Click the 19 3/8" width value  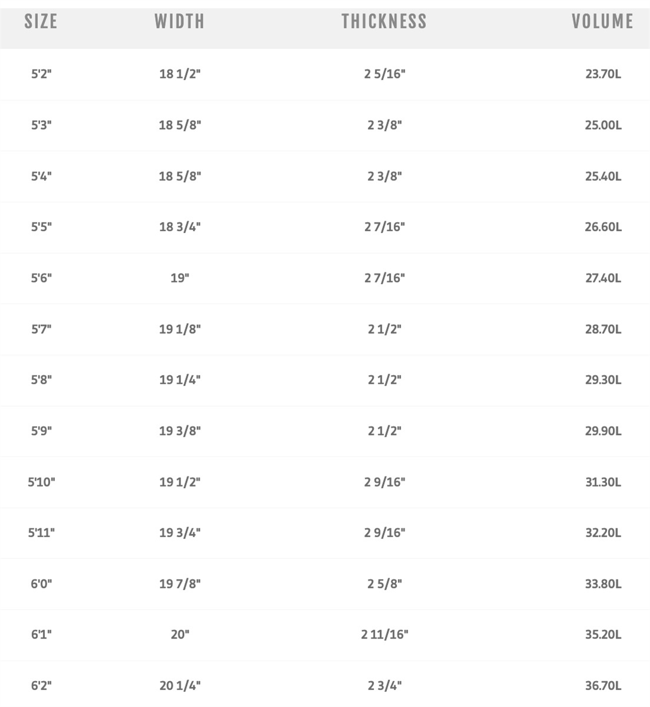click(x=179, y=431)
